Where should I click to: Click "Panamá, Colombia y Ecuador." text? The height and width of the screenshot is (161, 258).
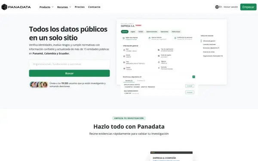51,53
